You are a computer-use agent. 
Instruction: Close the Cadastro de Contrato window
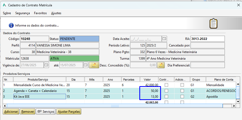point(238,5)
